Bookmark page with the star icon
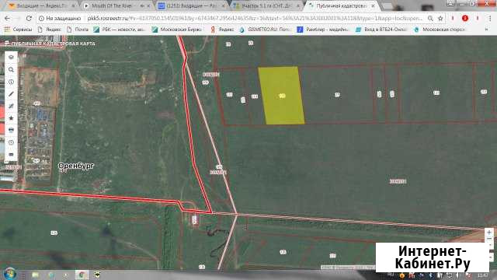 (x=440, y=19)
